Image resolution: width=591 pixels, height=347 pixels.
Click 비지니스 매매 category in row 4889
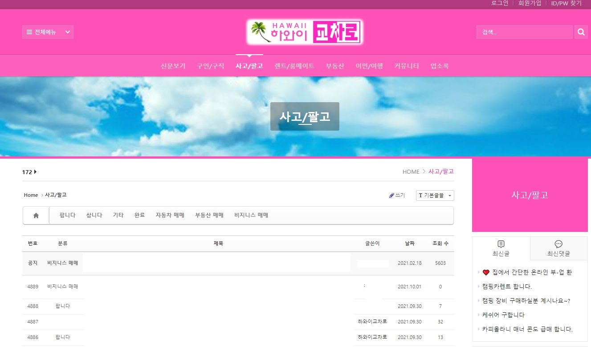click(x=63, y=287)
